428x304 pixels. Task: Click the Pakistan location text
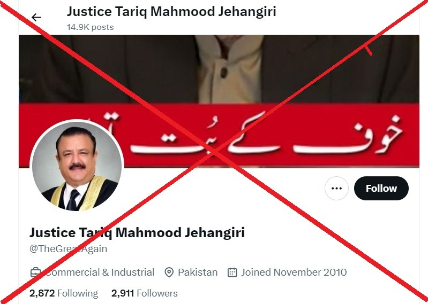[198, 272]
